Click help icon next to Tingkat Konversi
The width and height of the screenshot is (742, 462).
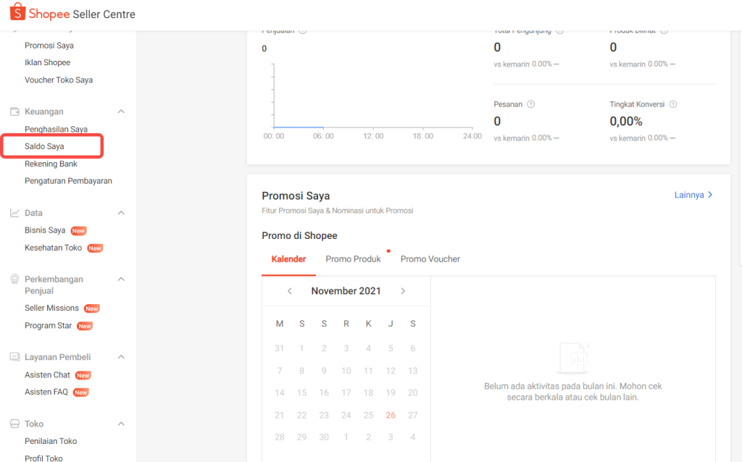click(673, 104)
